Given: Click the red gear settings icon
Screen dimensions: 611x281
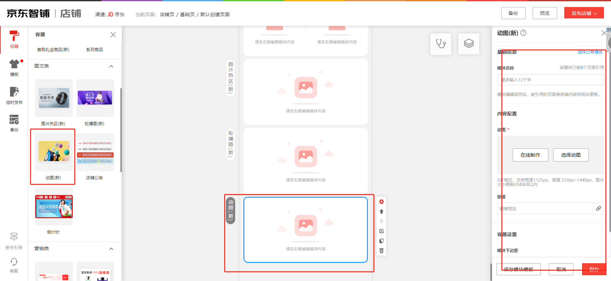Looking at the screenshot, I should [x=381, y=202].
